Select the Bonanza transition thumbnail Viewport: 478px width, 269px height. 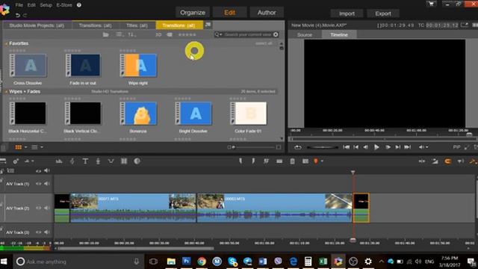tap(138, 114)
